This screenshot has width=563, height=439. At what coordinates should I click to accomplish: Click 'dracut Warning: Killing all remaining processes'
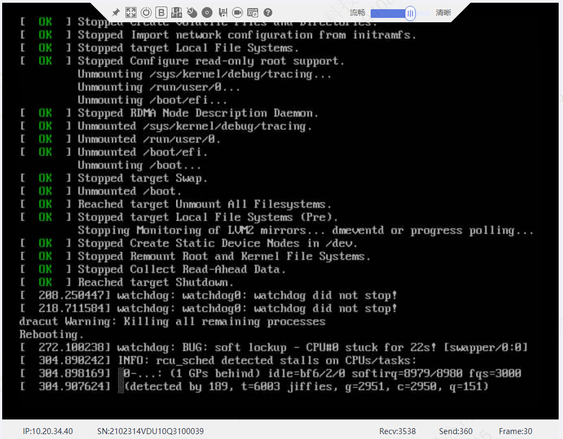[x=172, y=321]
